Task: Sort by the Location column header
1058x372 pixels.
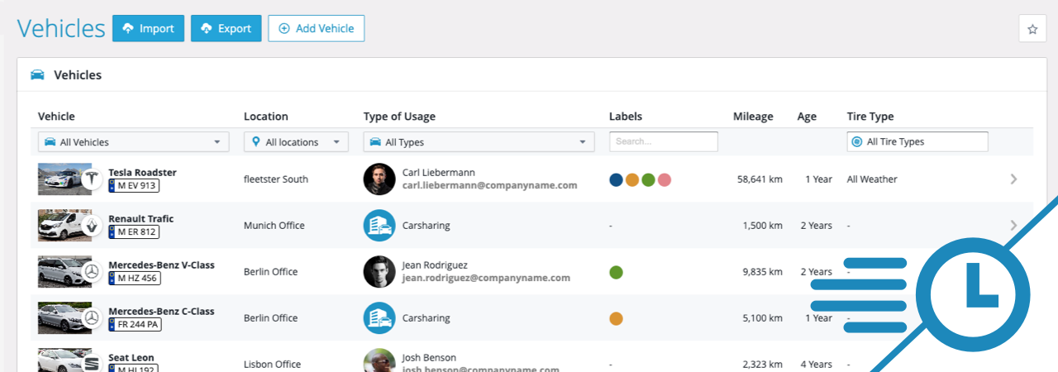Action: [x=266, y=117]
